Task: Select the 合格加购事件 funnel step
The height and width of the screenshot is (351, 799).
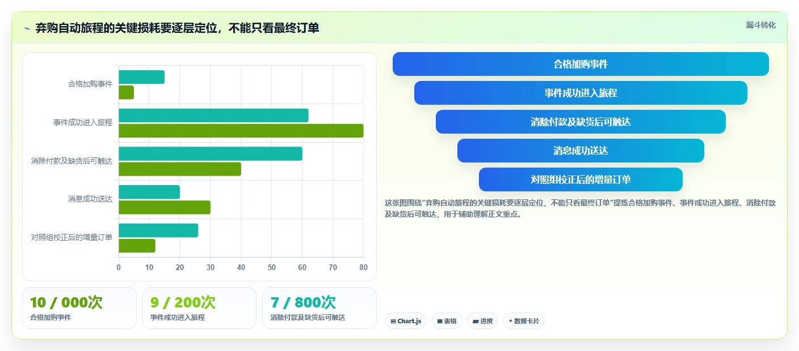Action: point(581,64)
